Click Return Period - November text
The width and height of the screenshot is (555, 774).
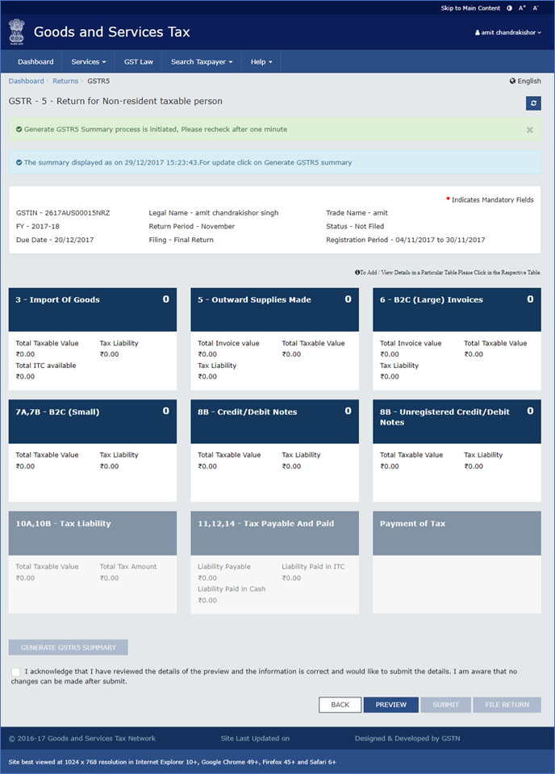[x=192, y=226]
